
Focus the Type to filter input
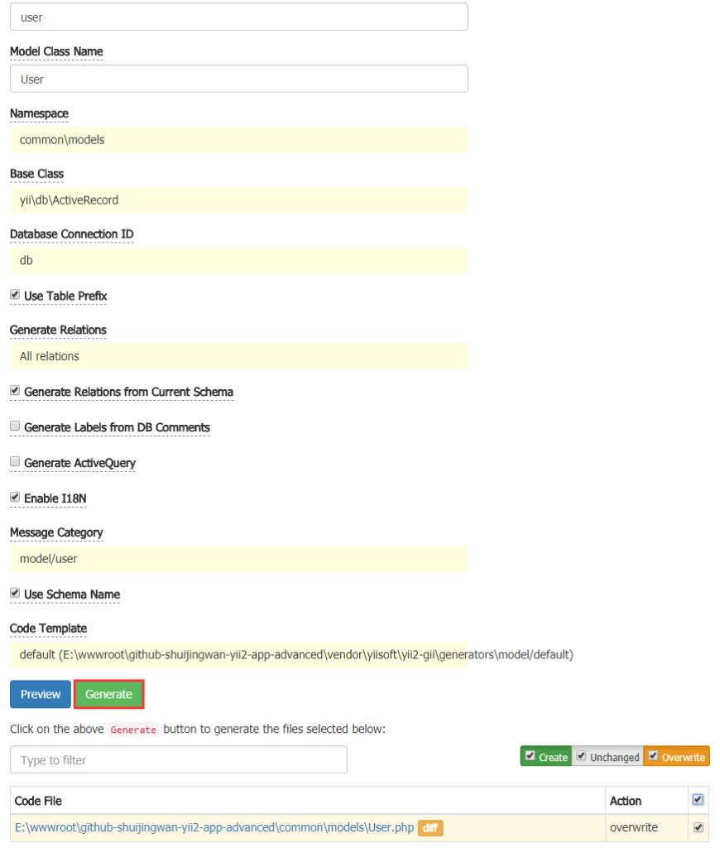[178, 759]
